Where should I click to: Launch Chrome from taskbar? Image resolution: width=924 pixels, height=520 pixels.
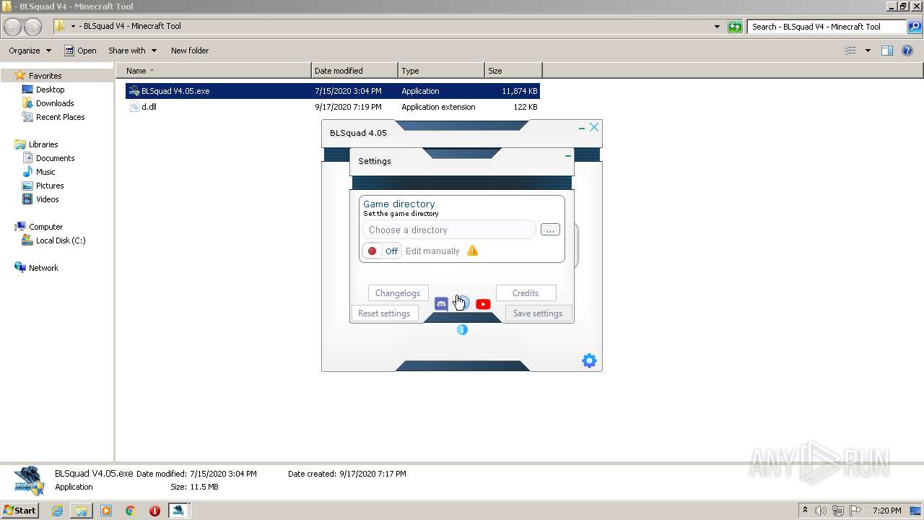130,511
